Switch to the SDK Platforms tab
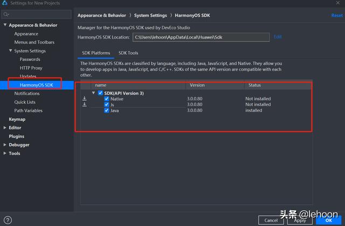This screenshot has height=226, width=345. [96, 53]
